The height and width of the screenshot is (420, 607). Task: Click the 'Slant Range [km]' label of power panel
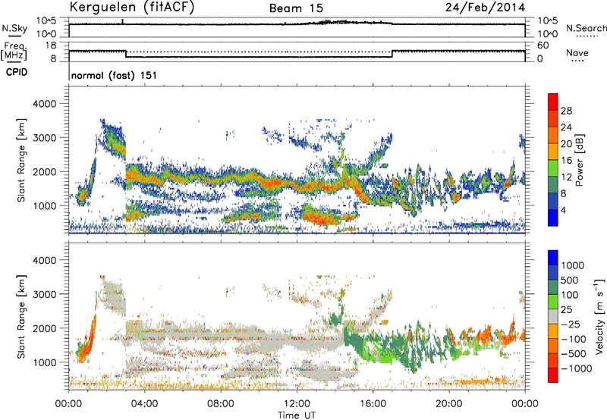click(21, 160)
